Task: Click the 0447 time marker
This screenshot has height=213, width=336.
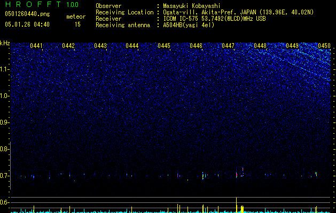Action: 228,45
